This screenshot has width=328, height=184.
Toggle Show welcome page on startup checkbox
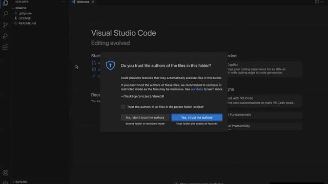tap(176, 183)
